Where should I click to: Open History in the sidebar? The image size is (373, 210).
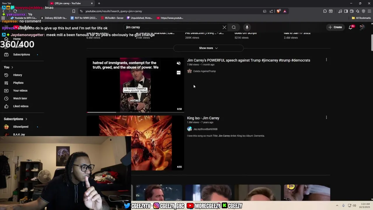pos(17,75)
